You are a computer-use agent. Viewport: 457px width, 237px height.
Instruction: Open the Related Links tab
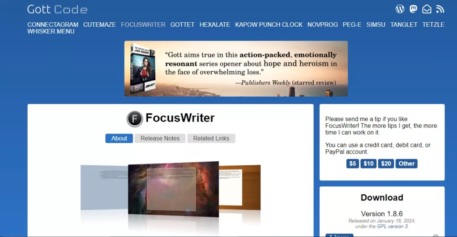211,139
